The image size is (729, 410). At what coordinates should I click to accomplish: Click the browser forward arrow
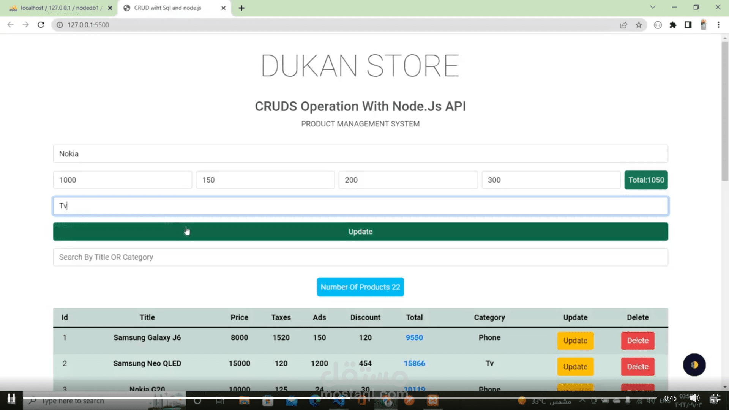coord(25,25)
